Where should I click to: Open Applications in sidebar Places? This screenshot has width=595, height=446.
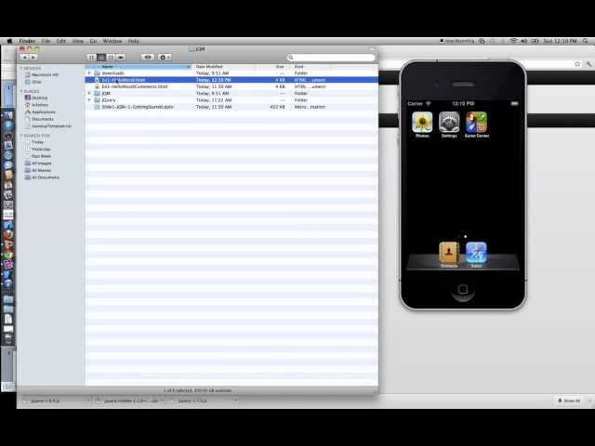40,111
